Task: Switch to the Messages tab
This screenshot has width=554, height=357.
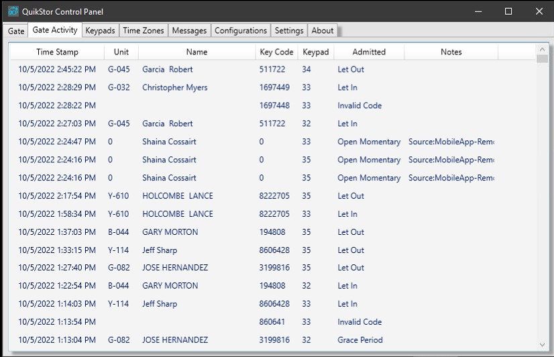Action: point(189,31)
